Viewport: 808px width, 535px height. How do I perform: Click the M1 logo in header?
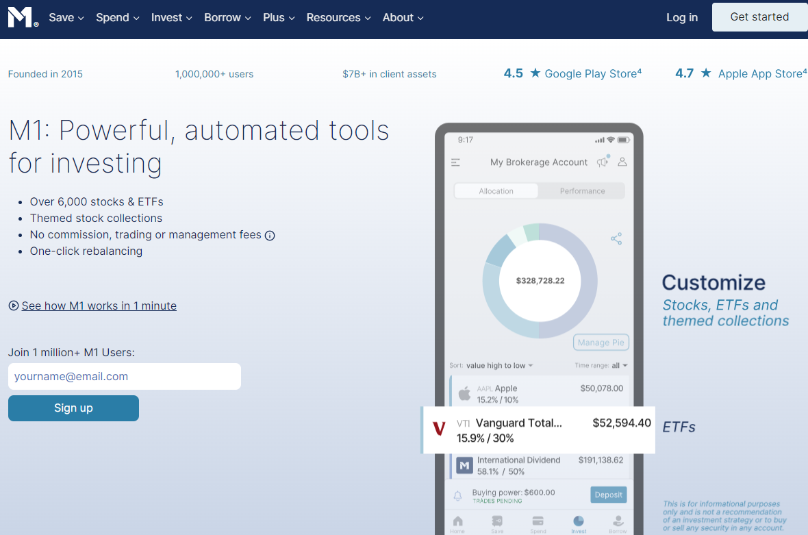[23, 18]
